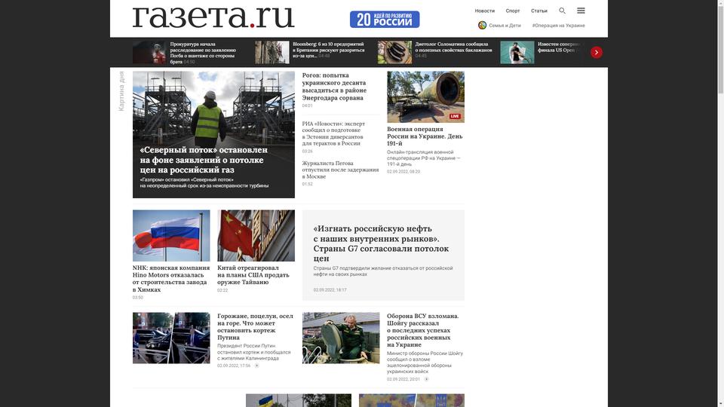
Task: Click the Russian and Japanese flags photo
Action: tap(171, 236)
